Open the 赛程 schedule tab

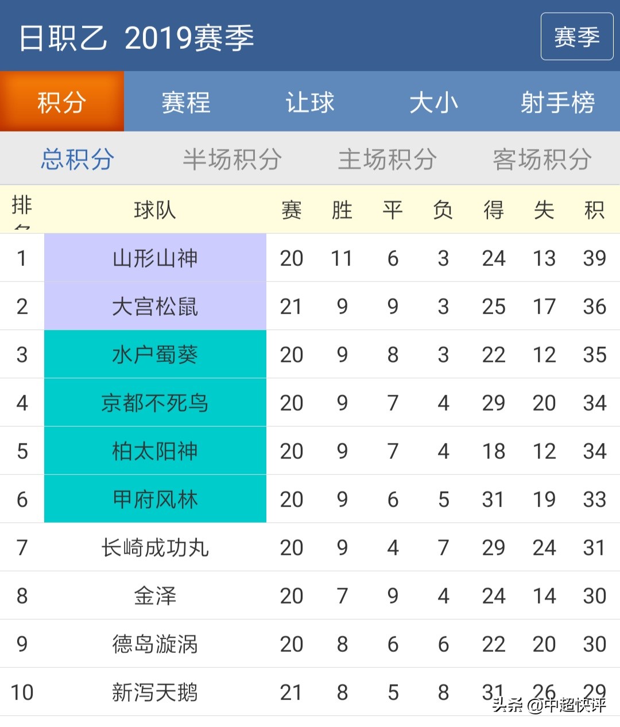click(x=185, y=102)
